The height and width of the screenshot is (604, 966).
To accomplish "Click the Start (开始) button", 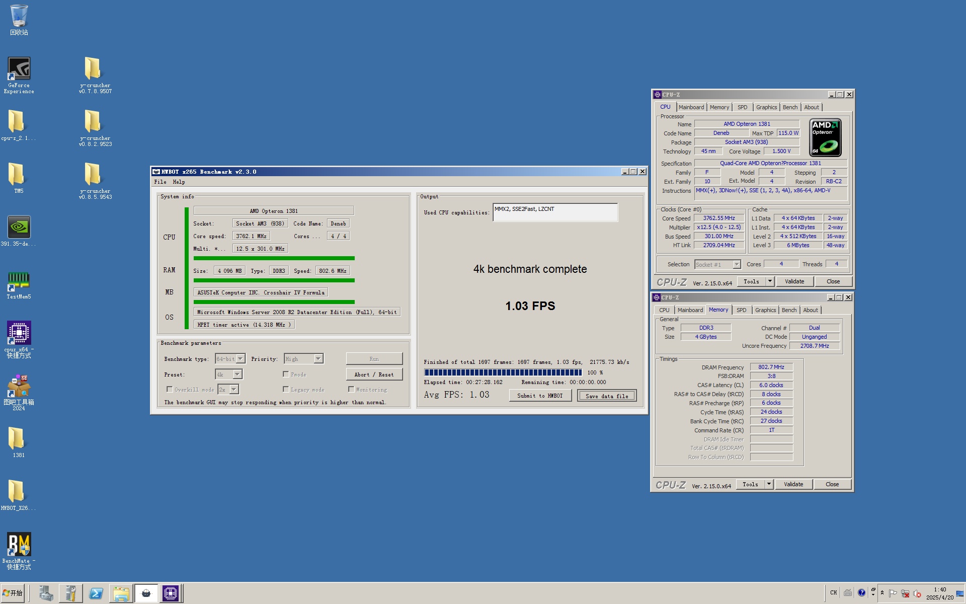I will (x=13, y=593).
